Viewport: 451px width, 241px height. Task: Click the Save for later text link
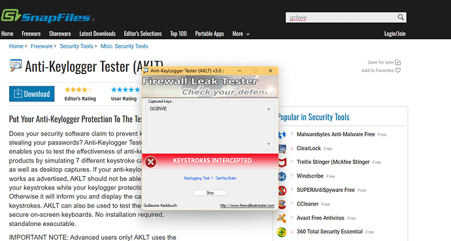pos(380,62)
